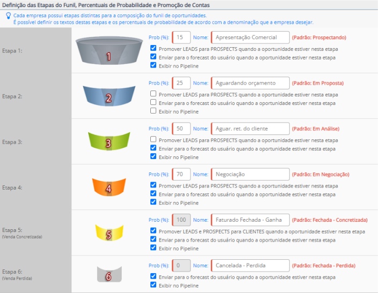This screenshot has width=379, height=293.
Task: Check Promover LEADS checkbox in Etapa 2
Action: tap(153, 94)
